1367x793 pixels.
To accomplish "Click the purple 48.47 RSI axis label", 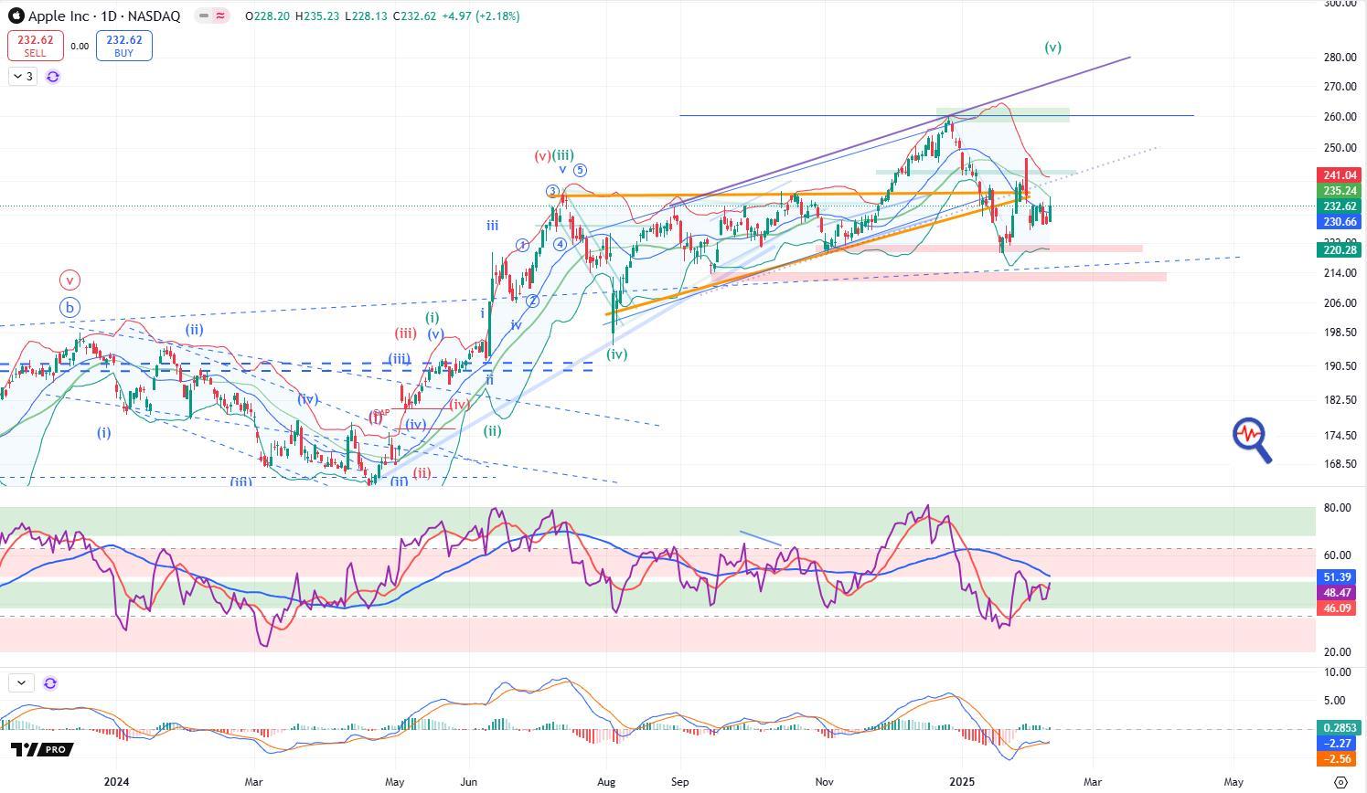I will [x=1338, y=593].
